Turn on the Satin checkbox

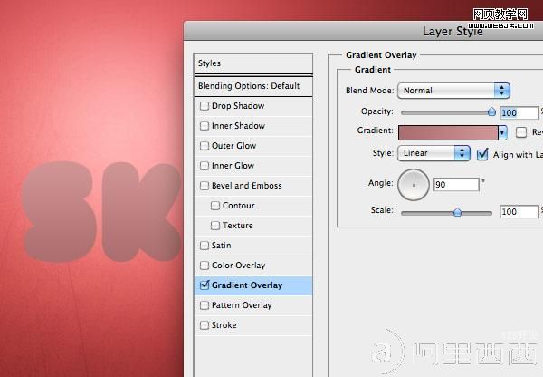tap(205, 246)
